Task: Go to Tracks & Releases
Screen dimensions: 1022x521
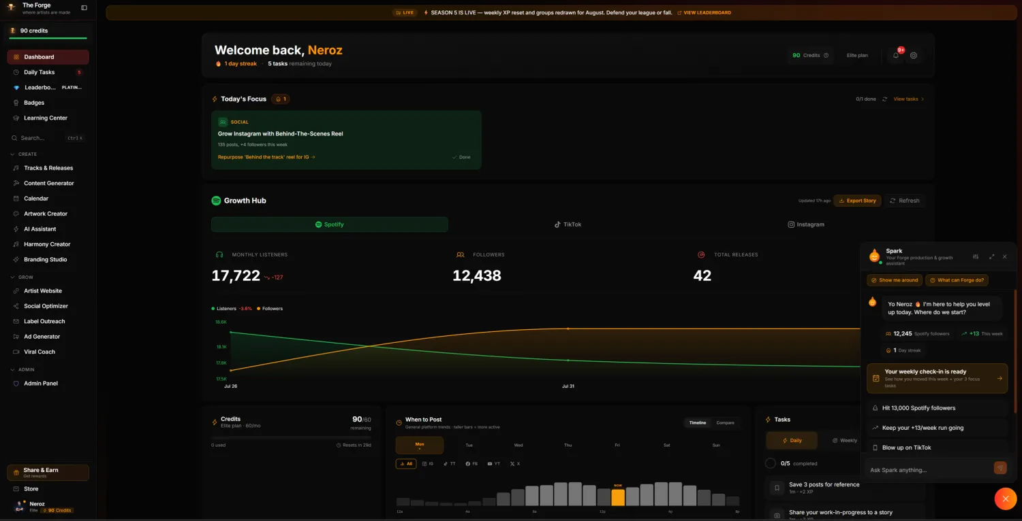Action: pyautogui.click(x=48, y=168)
